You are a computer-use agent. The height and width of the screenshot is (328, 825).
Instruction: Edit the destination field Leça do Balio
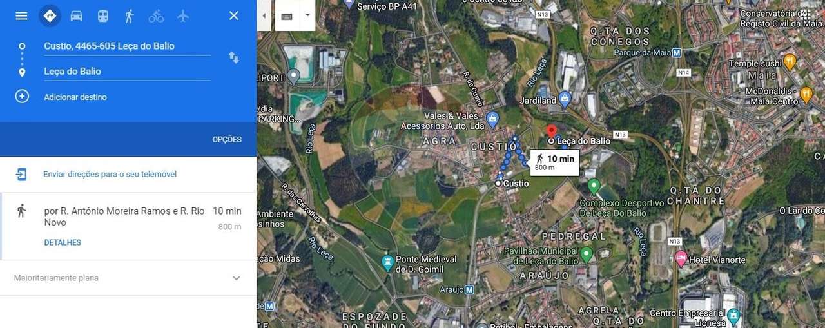click(127, 72)
